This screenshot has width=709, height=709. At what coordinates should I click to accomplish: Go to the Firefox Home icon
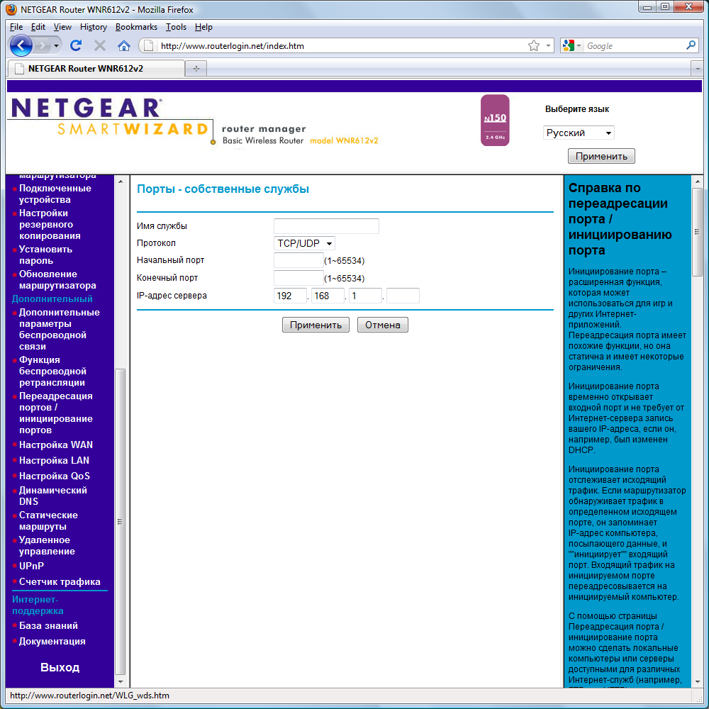click(x=124, y=45)
